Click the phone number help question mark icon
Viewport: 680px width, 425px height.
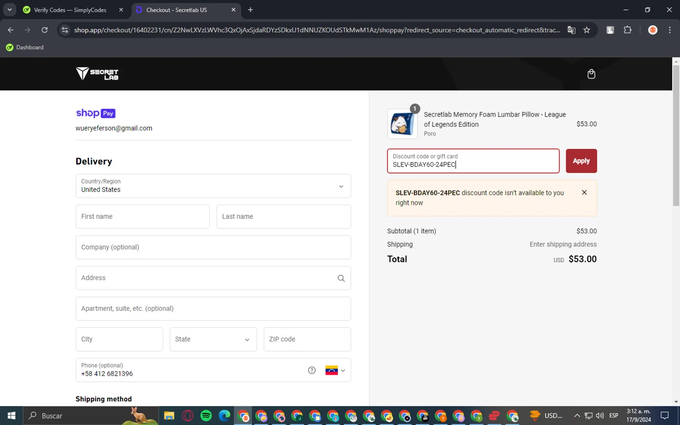point(312,370)
